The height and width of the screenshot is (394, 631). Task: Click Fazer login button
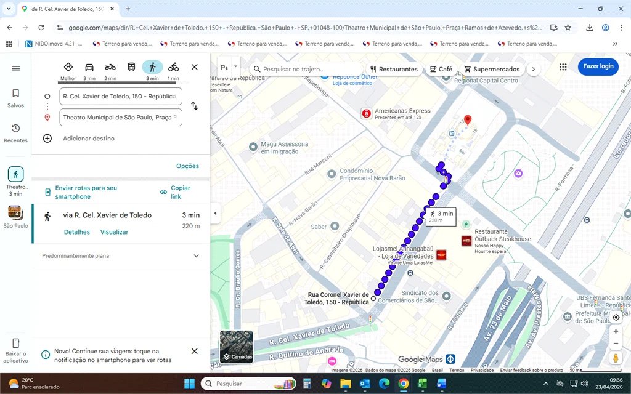click(x=598, y=66)
